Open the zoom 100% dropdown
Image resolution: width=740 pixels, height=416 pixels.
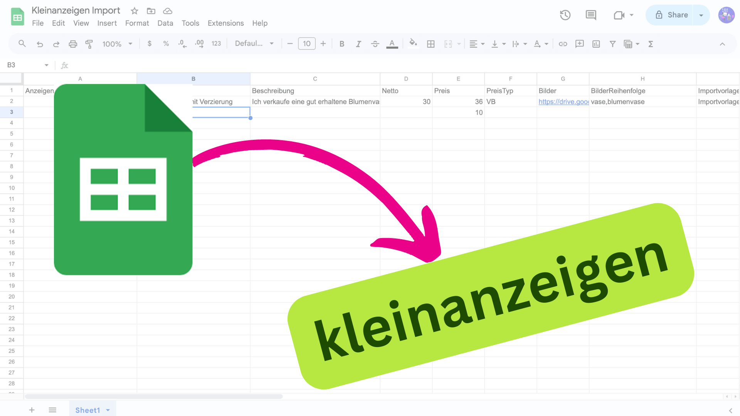click(x=117, y=44)
